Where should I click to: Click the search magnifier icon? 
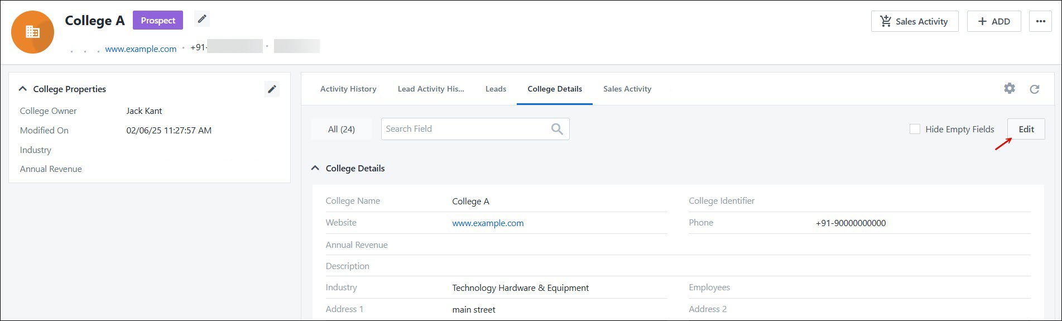(556, 129)
